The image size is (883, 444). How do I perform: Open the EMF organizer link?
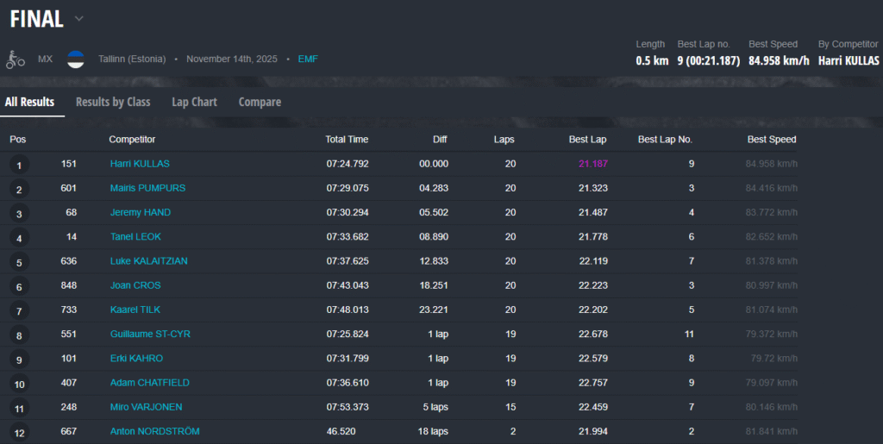308,59
